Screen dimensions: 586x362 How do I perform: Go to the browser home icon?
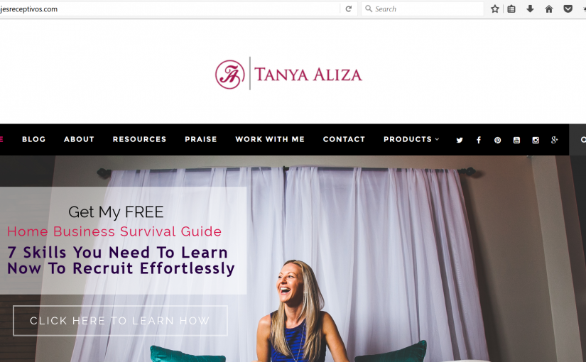tap(548, 9)
